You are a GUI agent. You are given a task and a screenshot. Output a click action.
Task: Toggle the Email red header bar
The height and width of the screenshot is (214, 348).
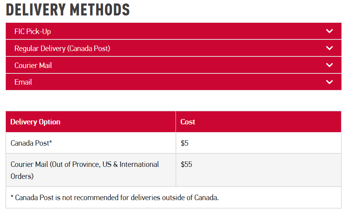coord(174,82)
